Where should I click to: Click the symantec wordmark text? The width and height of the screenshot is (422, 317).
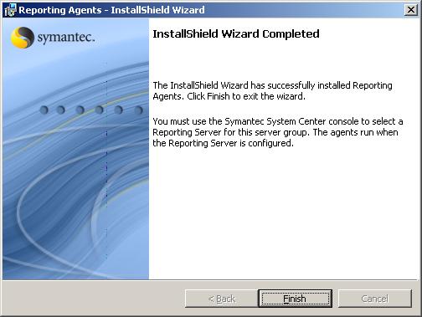[66, 38]
